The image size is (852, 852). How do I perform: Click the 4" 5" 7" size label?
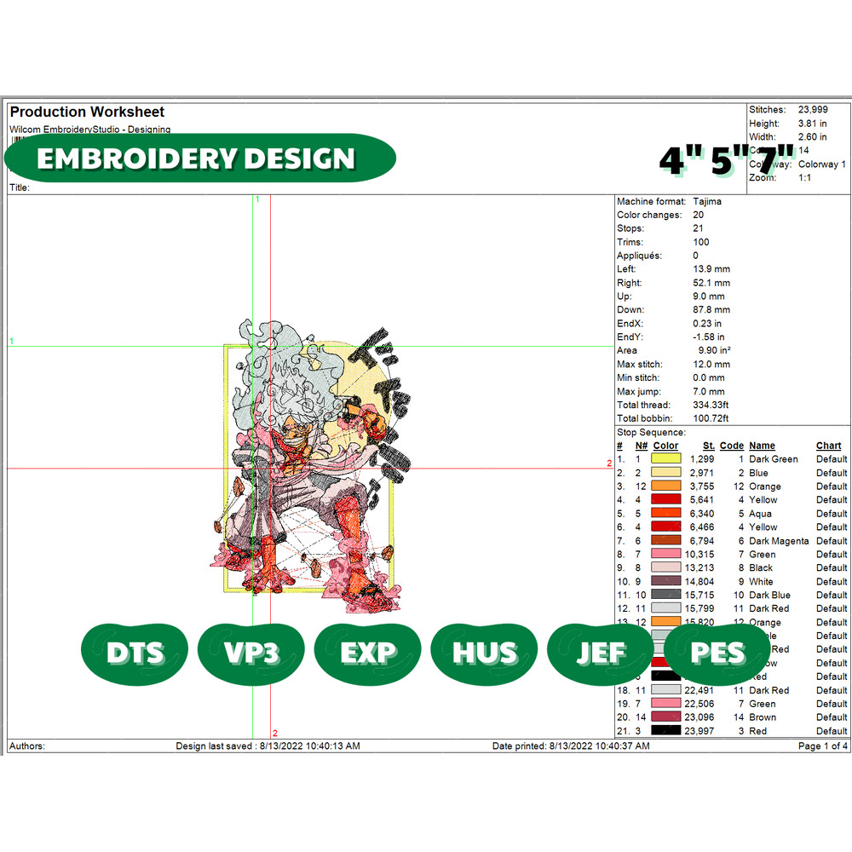[727, 160]
